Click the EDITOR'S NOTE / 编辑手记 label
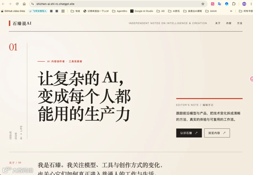 pos(195,105)
